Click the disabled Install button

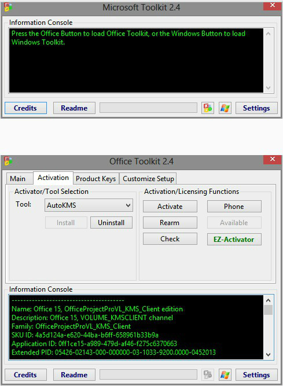pos(66,223)
